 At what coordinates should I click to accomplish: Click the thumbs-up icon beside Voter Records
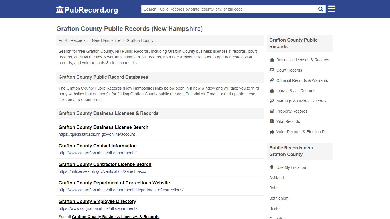(x=272, y=132)
